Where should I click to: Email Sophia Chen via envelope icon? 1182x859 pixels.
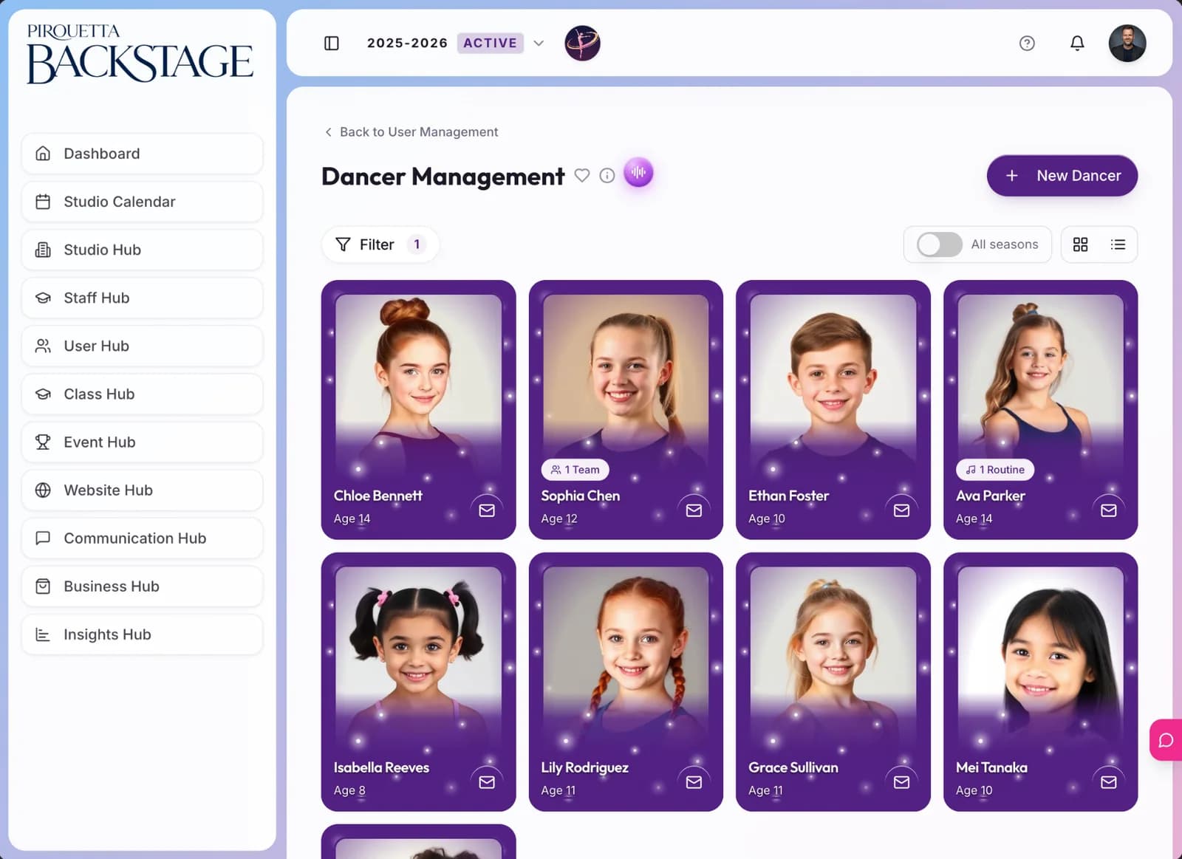click(694, 510)
